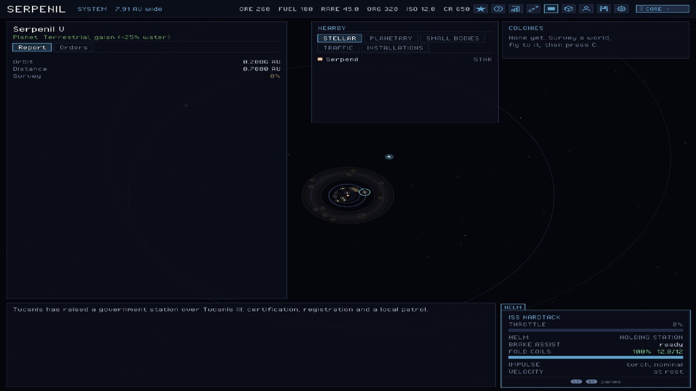Select the Serpenil star row
This screenshot has width=696, height=391.
(405, 59)
